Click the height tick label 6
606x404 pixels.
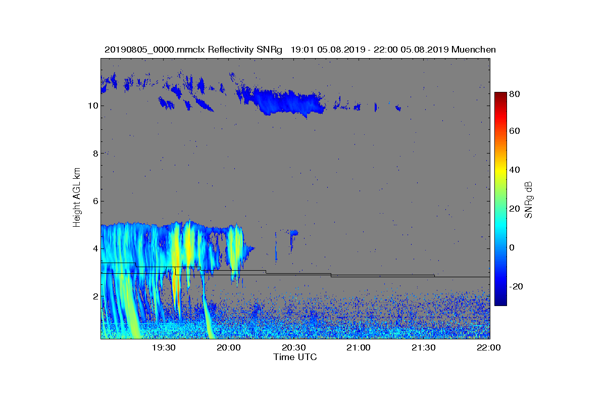[x=94, y=201]
